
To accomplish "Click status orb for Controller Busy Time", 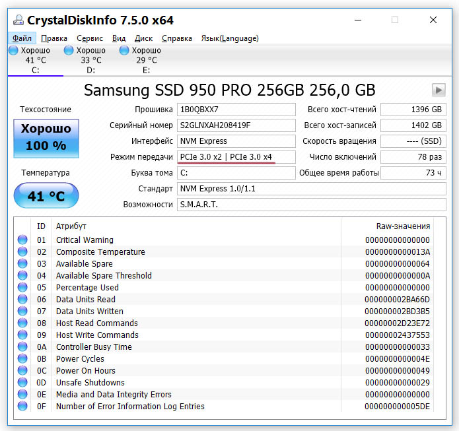I will coord(22,347).
